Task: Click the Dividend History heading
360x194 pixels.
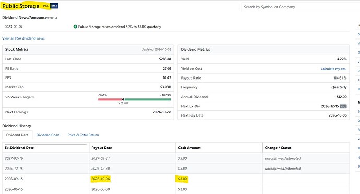Action: tap(17, 126)
